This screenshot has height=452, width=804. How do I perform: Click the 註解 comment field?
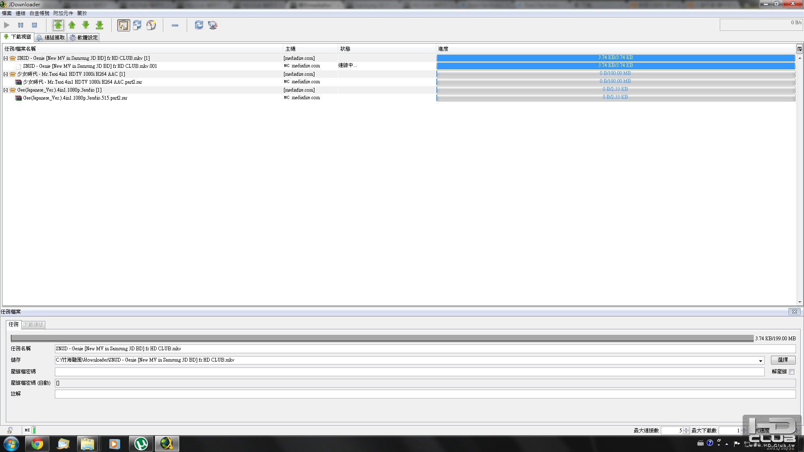(425, 394)
